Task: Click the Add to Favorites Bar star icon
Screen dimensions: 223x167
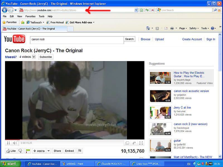Action: click(23, 22)
